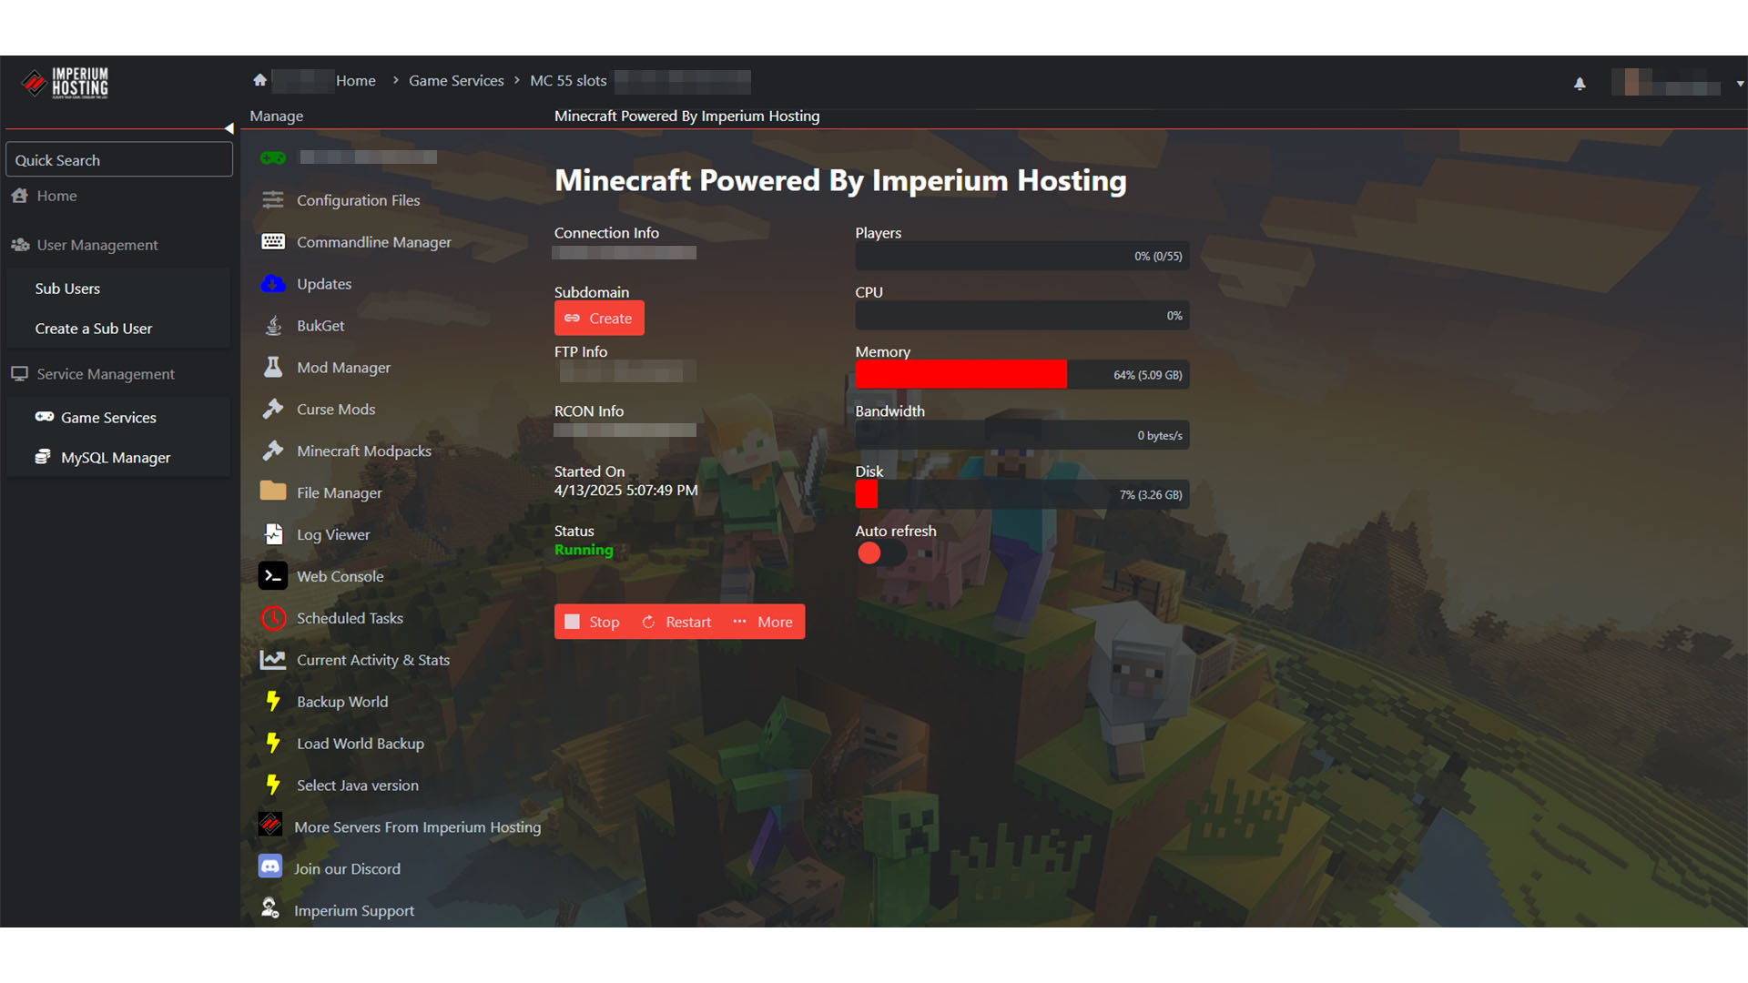Image resolution: width=1748 pixels, height=983 pixels.
Task: Open notifications bell icon
Action: coord(1580,84)
